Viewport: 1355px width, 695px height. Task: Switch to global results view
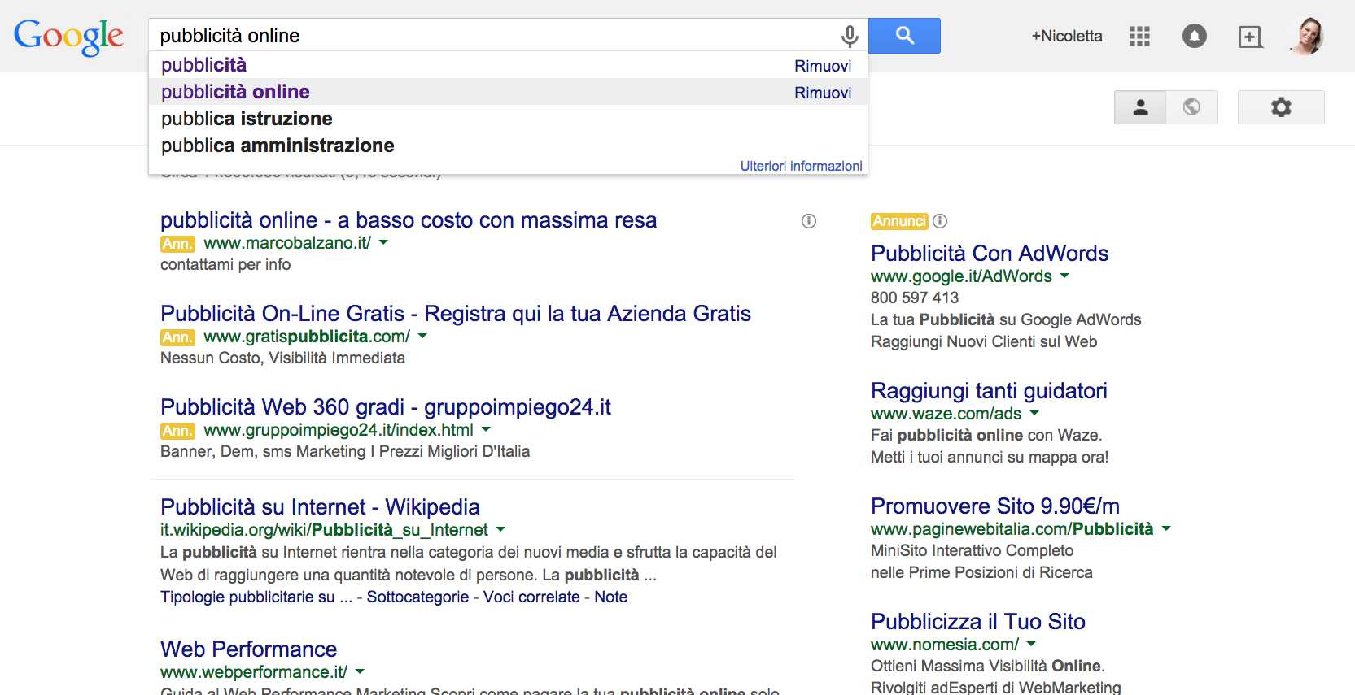click(1191, 107)
